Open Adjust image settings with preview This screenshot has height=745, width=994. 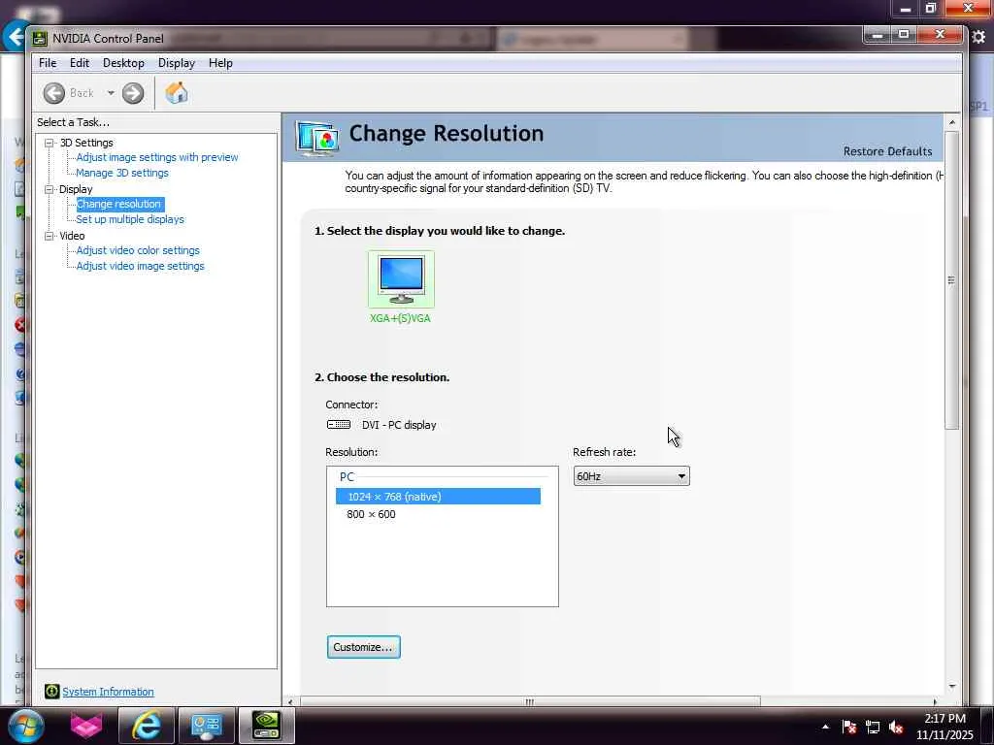(x=157, y=157)
